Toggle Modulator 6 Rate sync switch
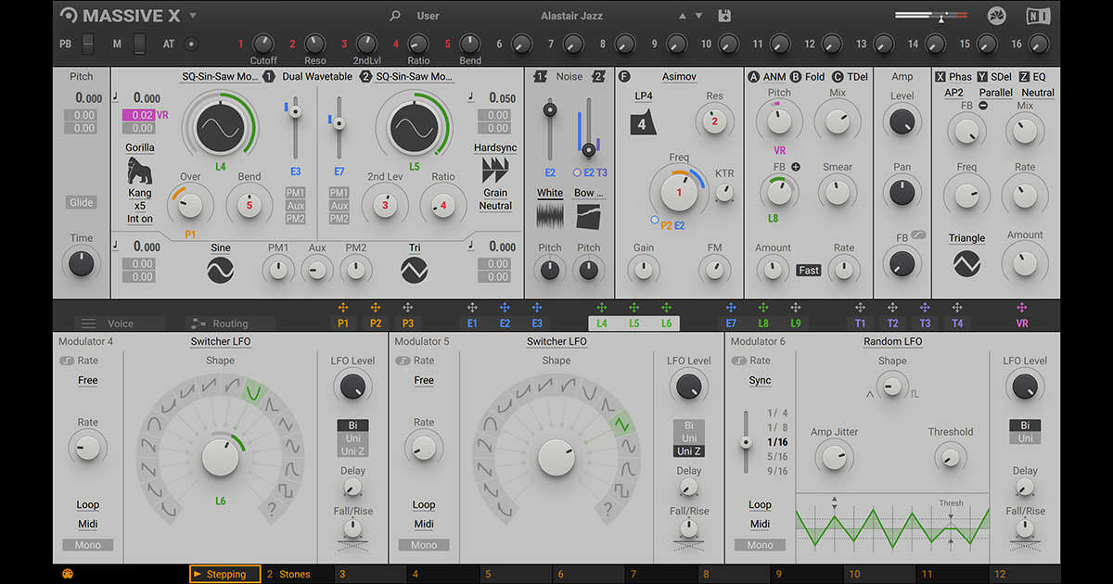 click(x=738, y=361)
